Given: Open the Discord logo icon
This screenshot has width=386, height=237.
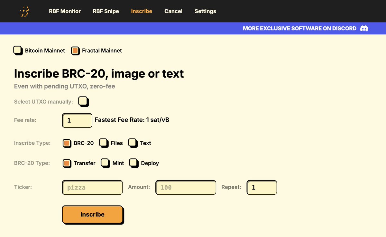Looking at the screenshot, I should [364, 28].
